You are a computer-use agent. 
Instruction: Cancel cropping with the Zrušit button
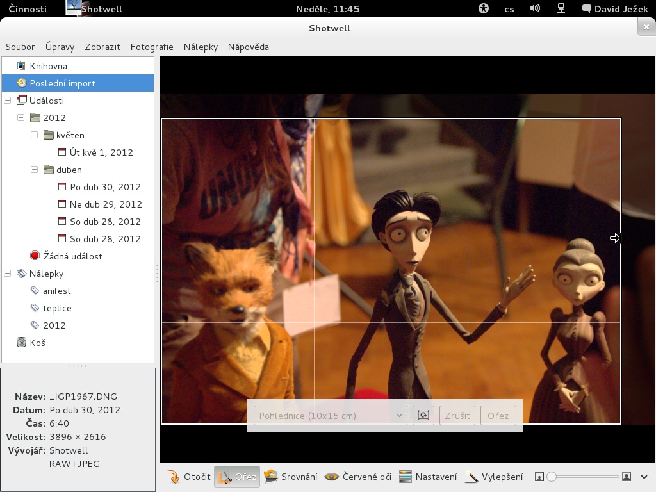pyautogui.click(x=457, y=415)
